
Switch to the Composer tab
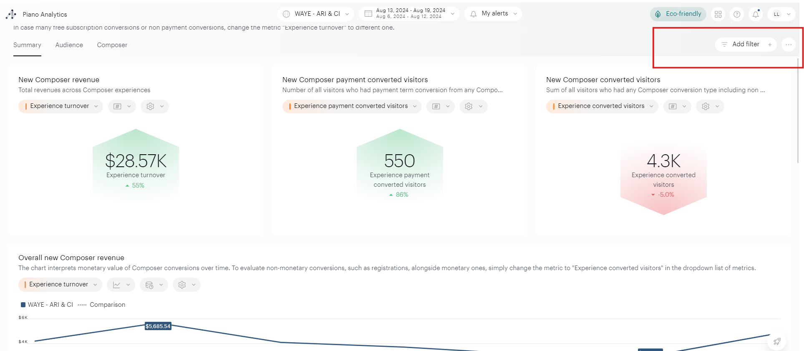(112, 45)
